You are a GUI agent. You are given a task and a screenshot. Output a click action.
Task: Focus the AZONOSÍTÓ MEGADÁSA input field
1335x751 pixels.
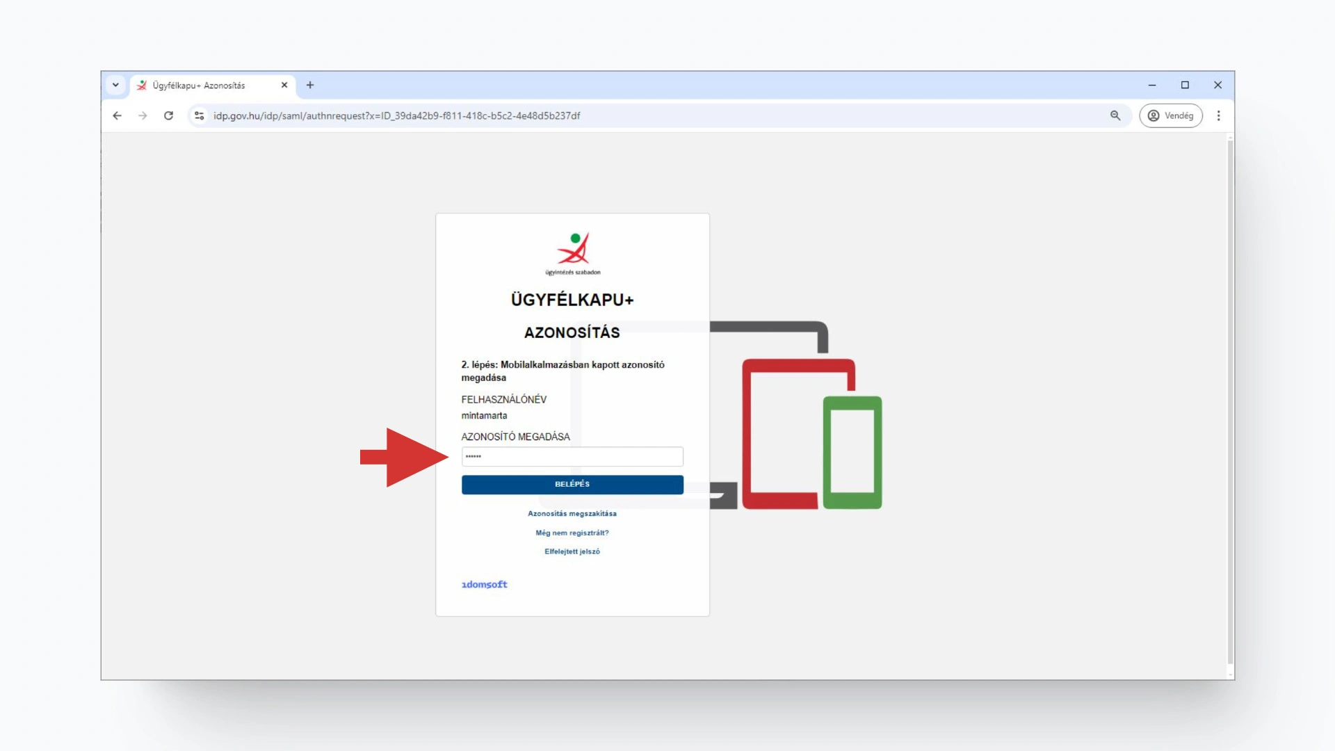tap(572, 457)
